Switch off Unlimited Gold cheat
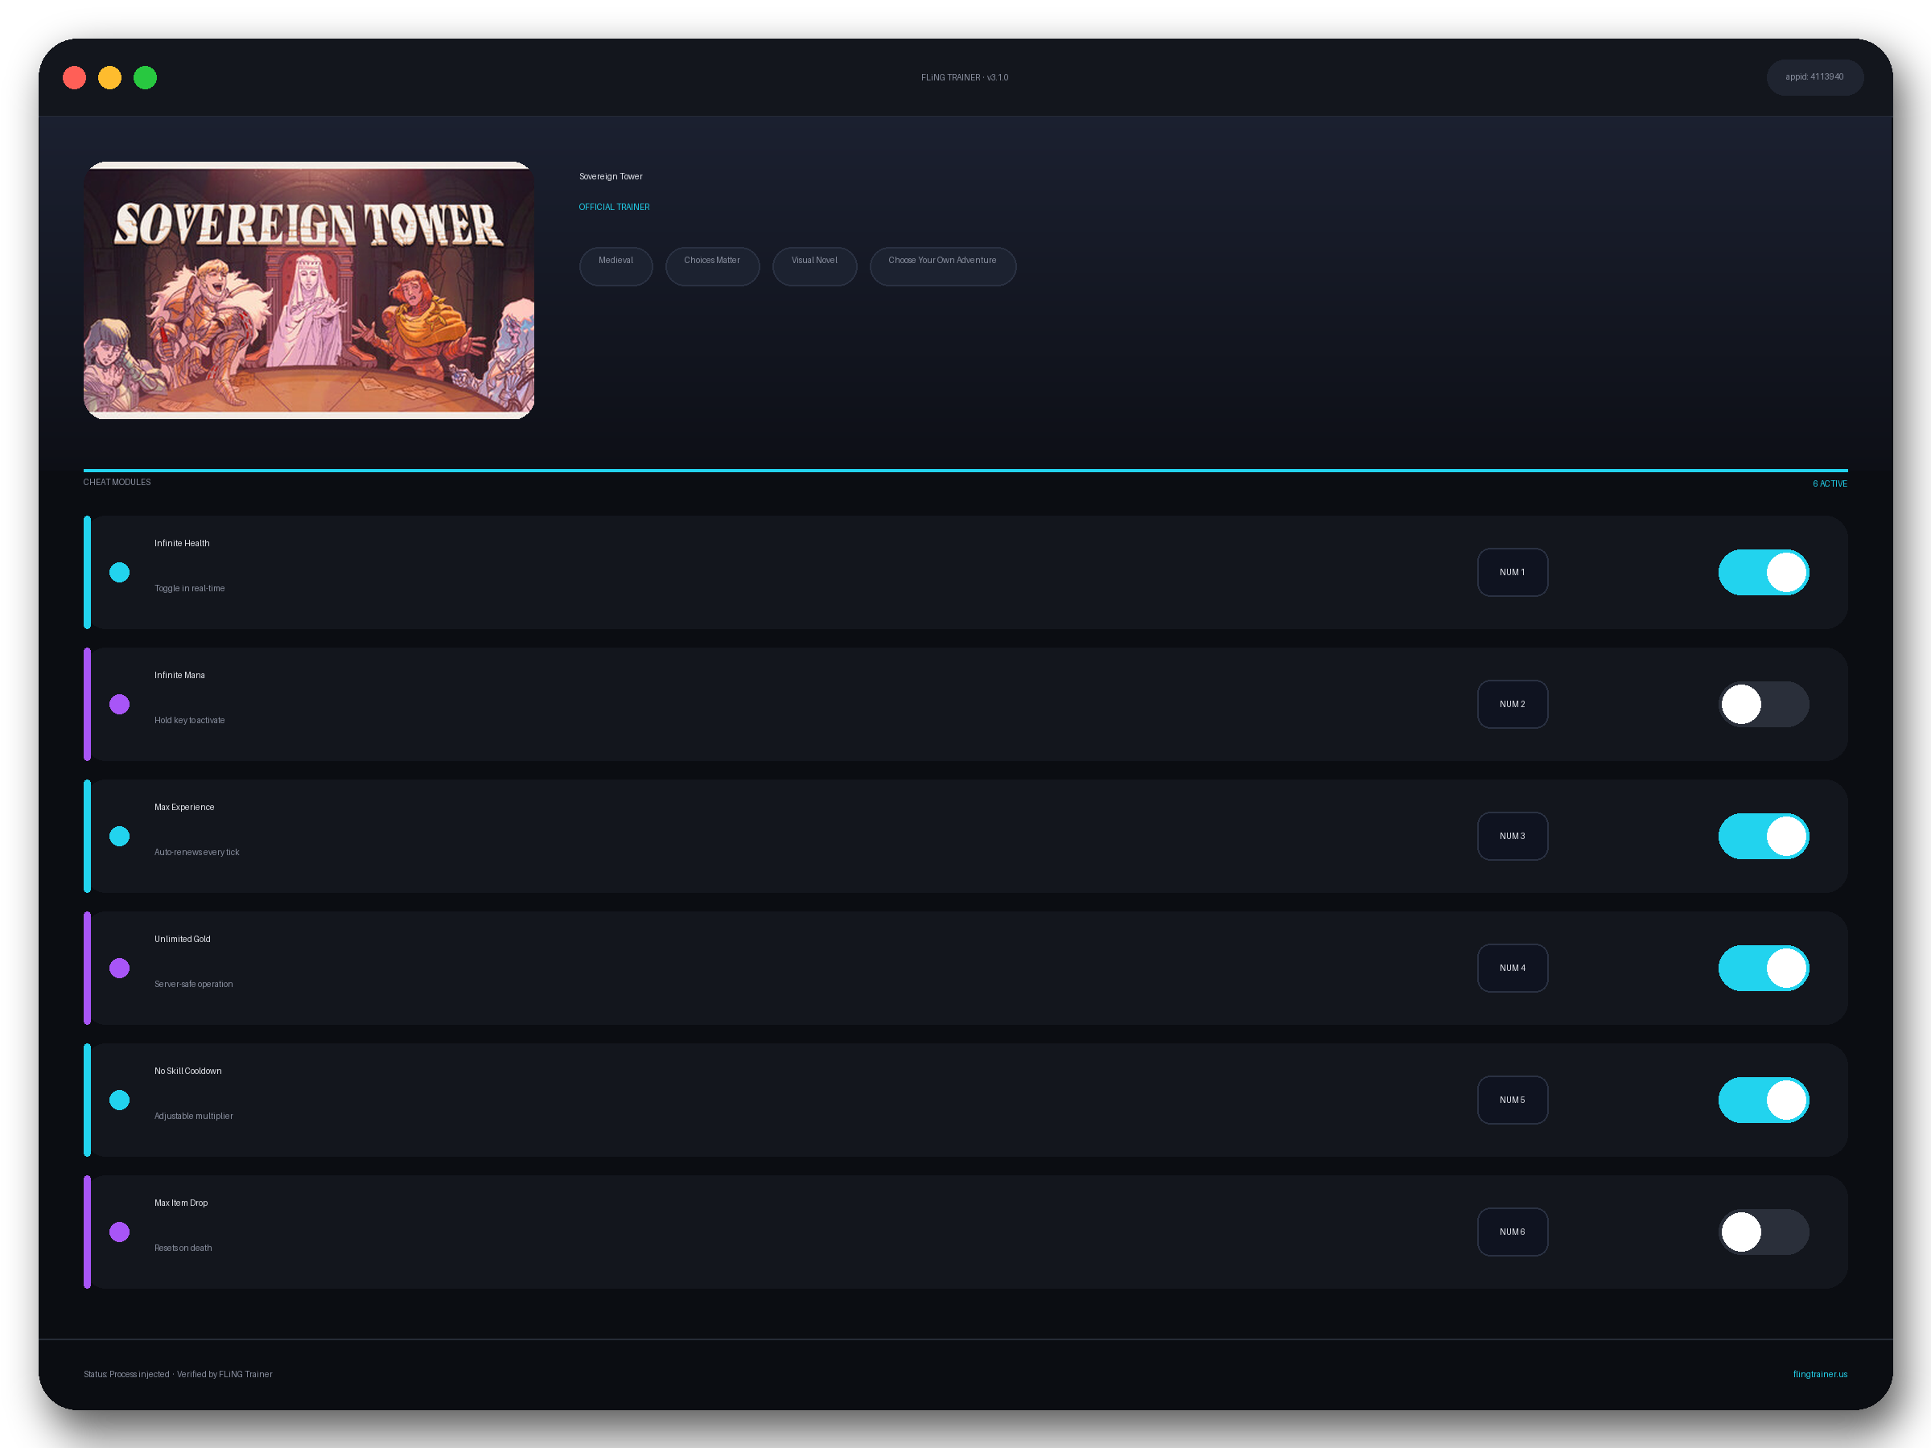 [x=1764, y=968]
